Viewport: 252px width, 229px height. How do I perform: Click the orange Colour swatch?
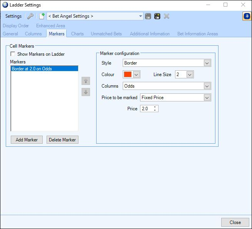(x=128, y=75)
